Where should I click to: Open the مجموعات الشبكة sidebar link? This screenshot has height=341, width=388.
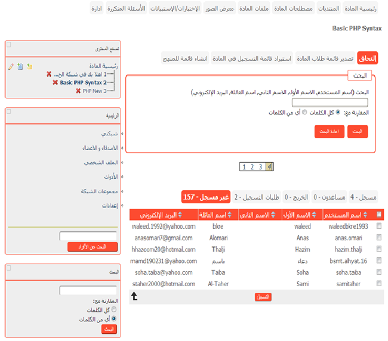pyautogui.click(x=99, y=191)
